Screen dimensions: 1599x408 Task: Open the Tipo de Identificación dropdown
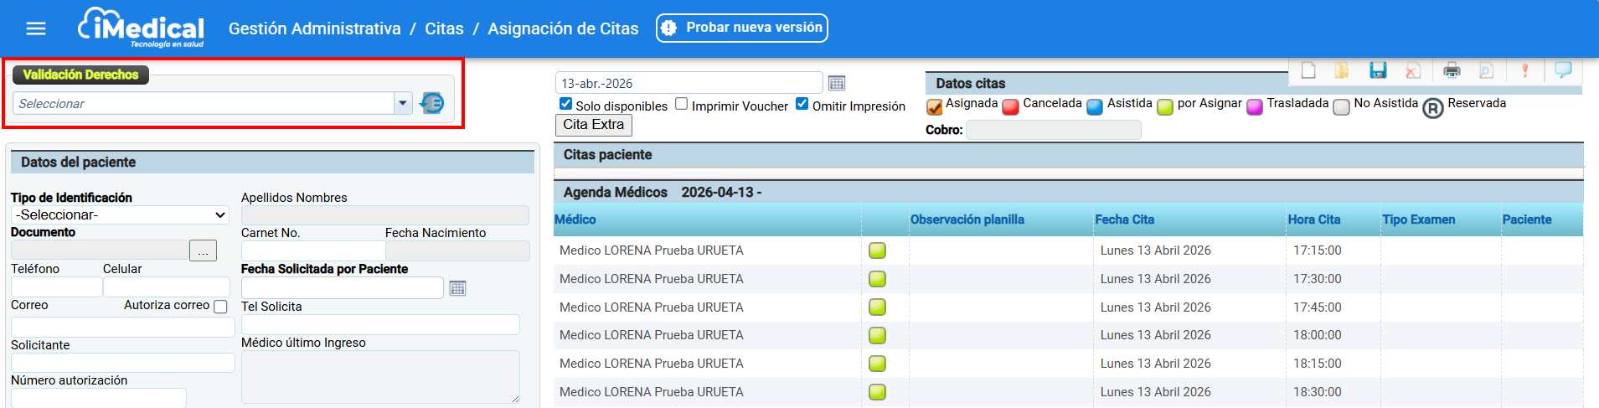(120, 215)
